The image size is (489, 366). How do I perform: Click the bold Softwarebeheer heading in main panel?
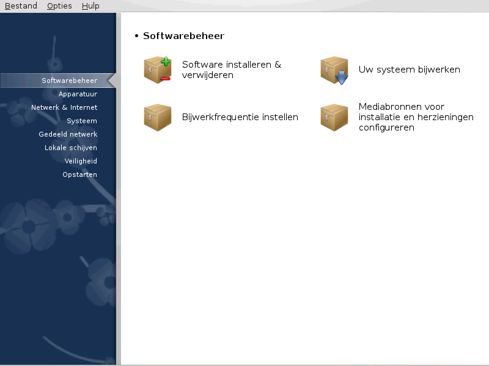point(183,36)
